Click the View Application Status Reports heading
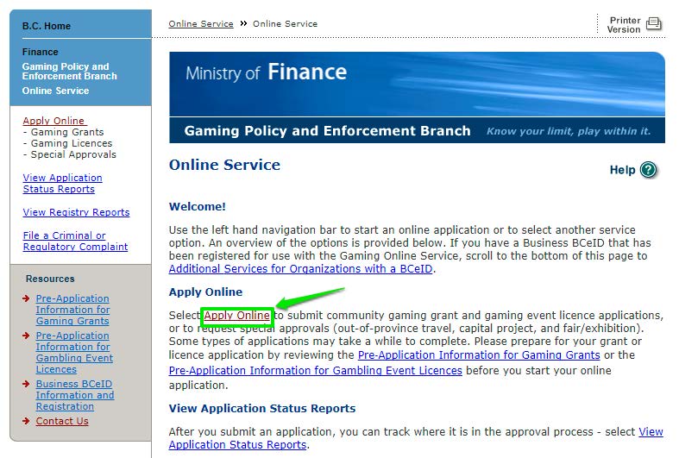 [262, 409]
